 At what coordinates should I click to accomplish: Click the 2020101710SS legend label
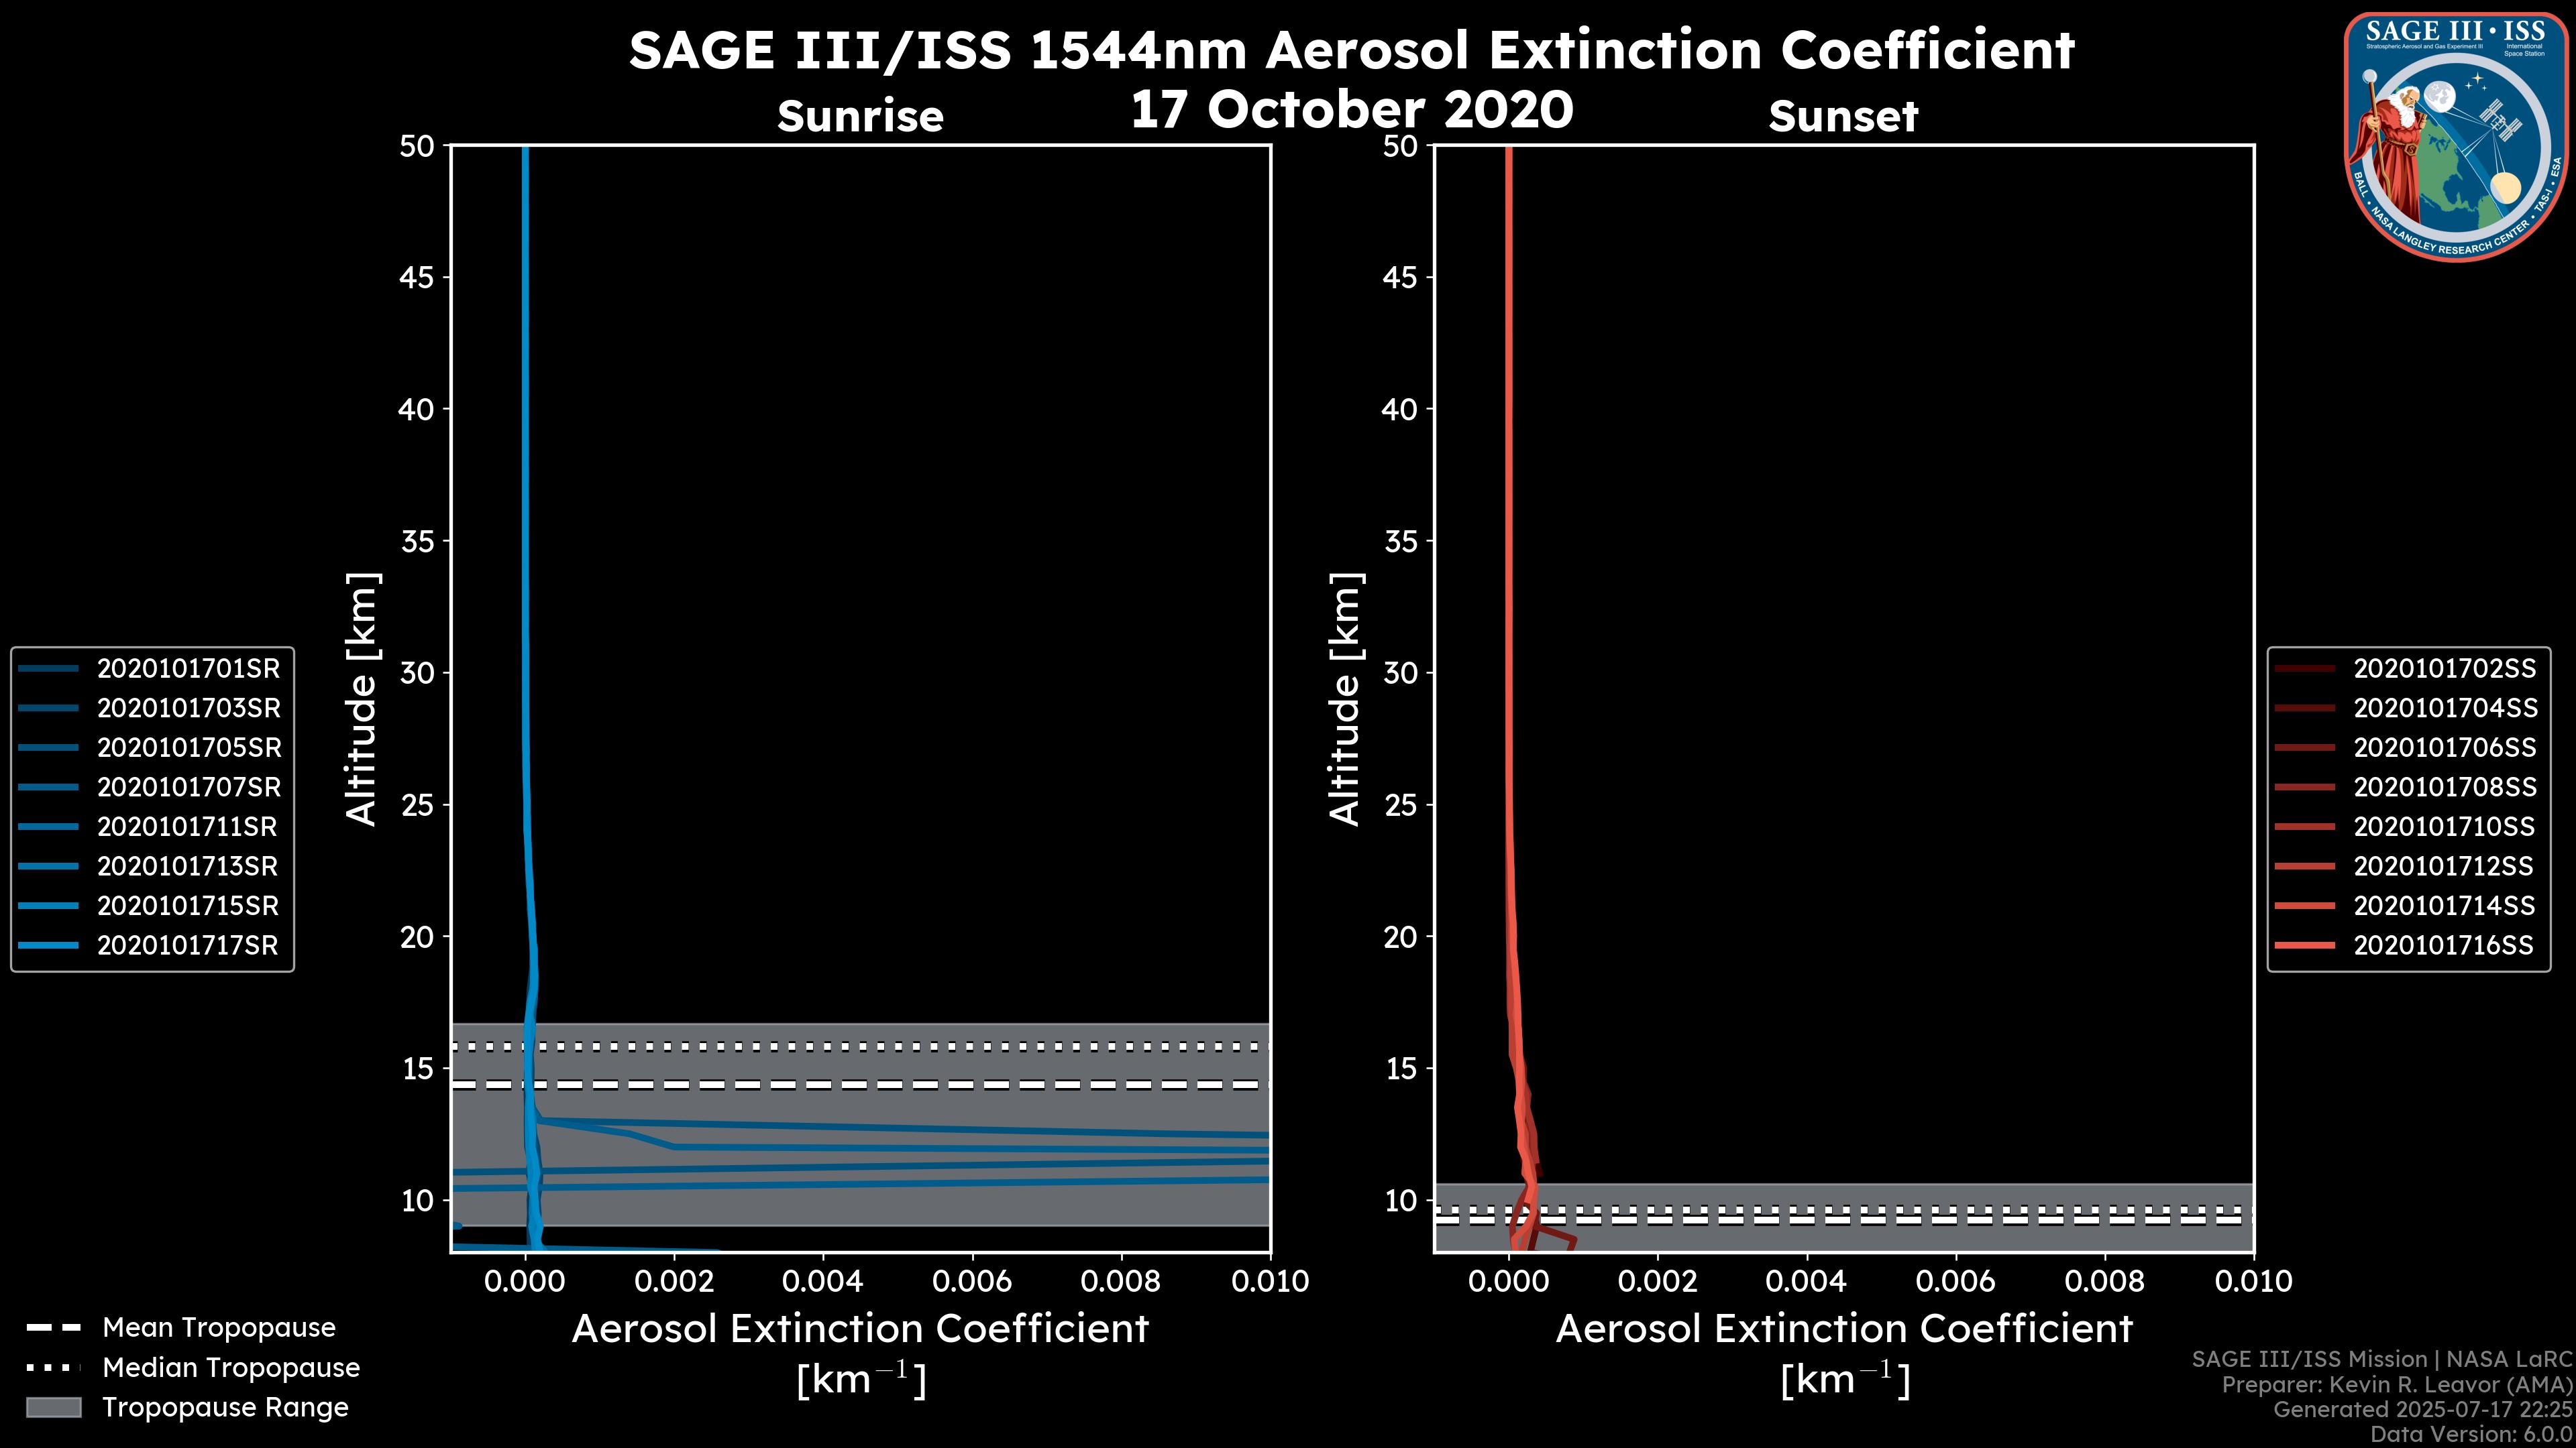2443,827
